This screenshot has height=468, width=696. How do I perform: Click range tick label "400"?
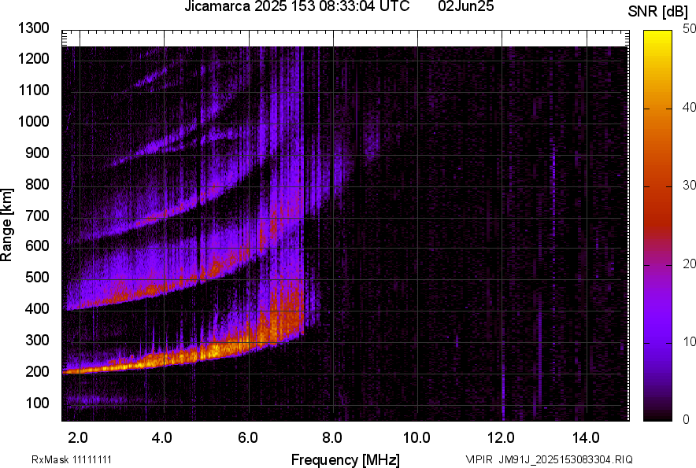point(37,308)
